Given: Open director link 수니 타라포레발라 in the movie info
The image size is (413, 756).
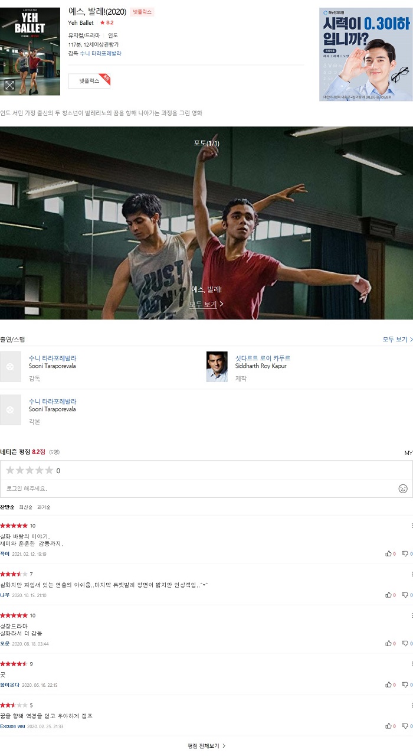Looking at the screenshot, I should [x=100, y=53].
